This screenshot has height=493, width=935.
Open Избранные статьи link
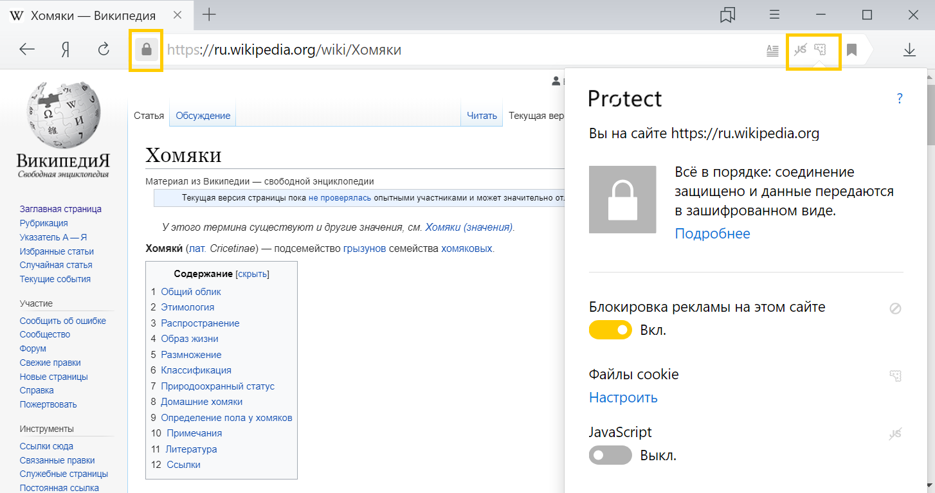57,251
